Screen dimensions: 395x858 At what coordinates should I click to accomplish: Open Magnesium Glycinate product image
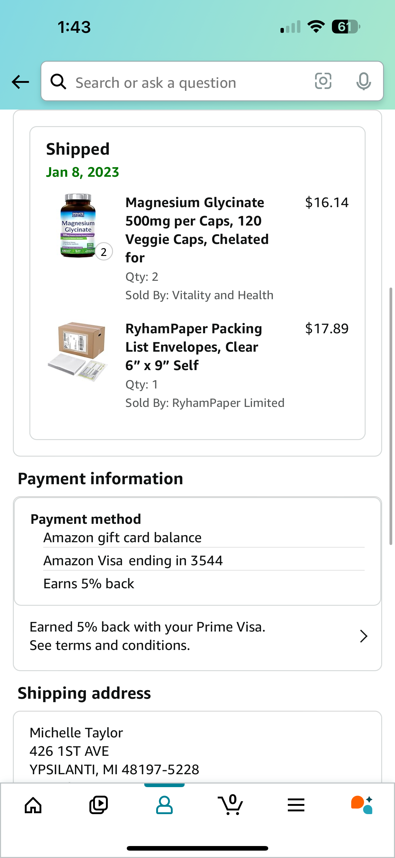click(78, 226)
